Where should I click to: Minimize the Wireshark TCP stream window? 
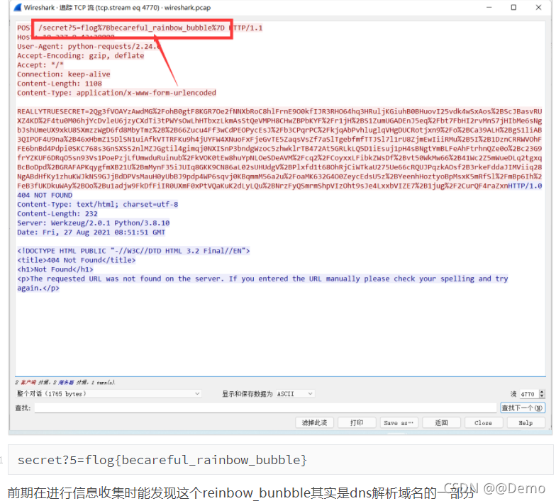pos(489,7)
